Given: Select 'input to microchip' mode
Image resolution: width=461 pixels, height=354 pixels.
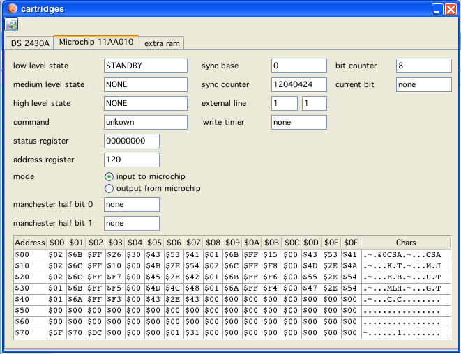Looking at the screenshot, I should point(109,177).
